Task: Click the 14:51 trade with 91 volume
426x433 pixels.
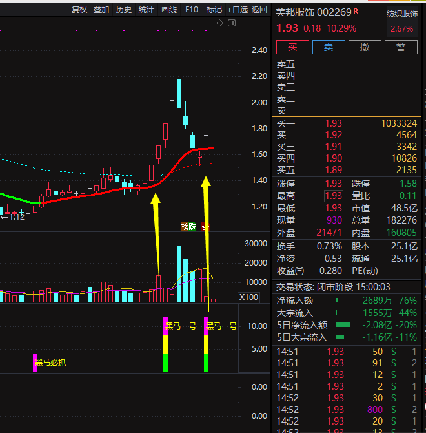Action: 347,363
